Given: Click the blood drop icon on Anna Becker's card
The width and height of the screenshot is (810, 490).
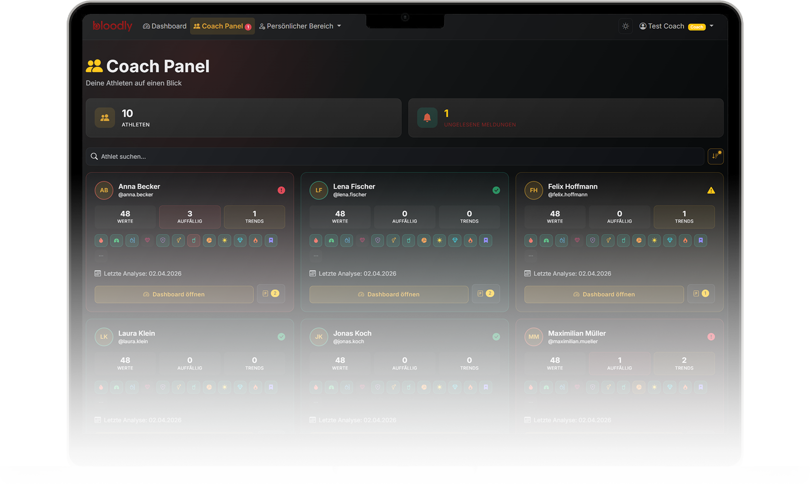Looking at the screenshot, I should coord(101,240).
